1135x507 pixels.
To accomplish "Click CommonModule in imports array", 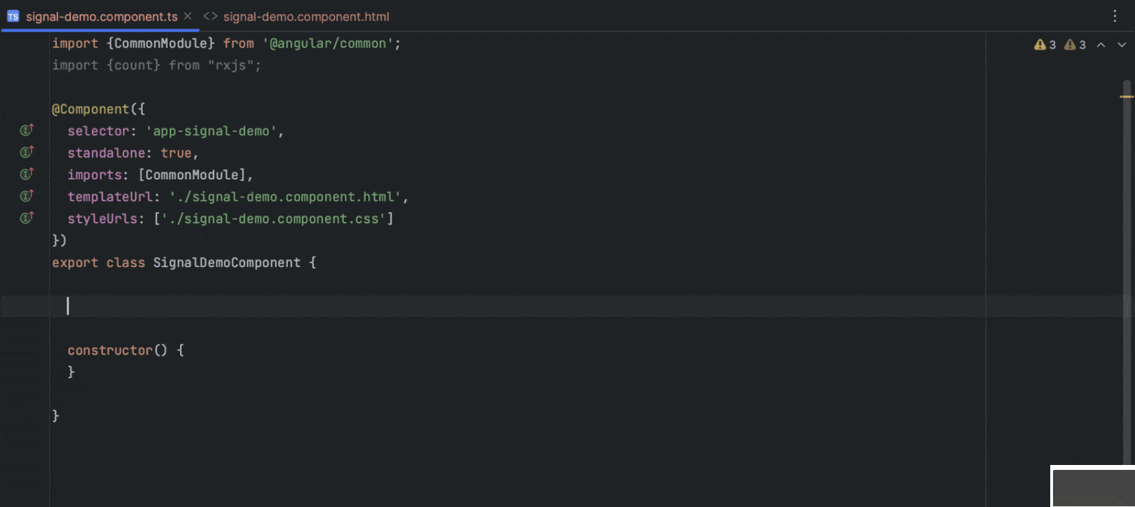I will 192,175.
